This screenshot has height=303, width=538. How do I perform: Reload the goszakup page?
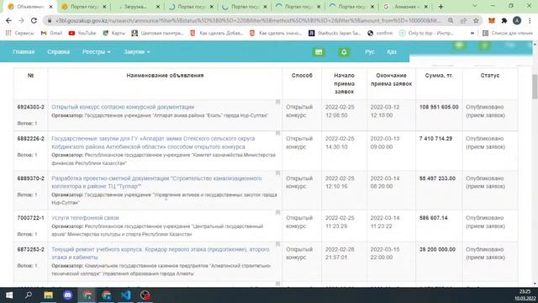tap(34, 20)
